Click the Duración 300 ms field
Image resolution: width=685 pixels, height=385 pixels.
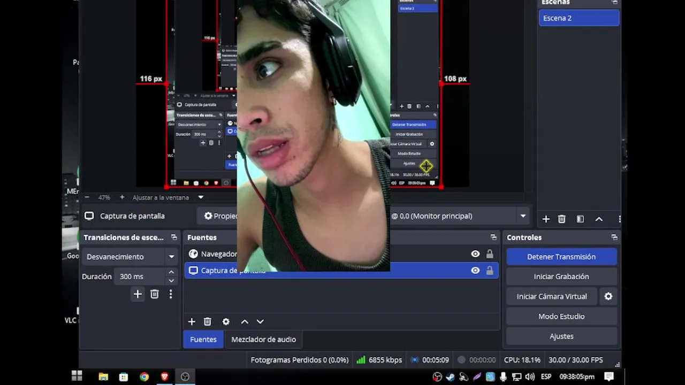tap(141, 276)
